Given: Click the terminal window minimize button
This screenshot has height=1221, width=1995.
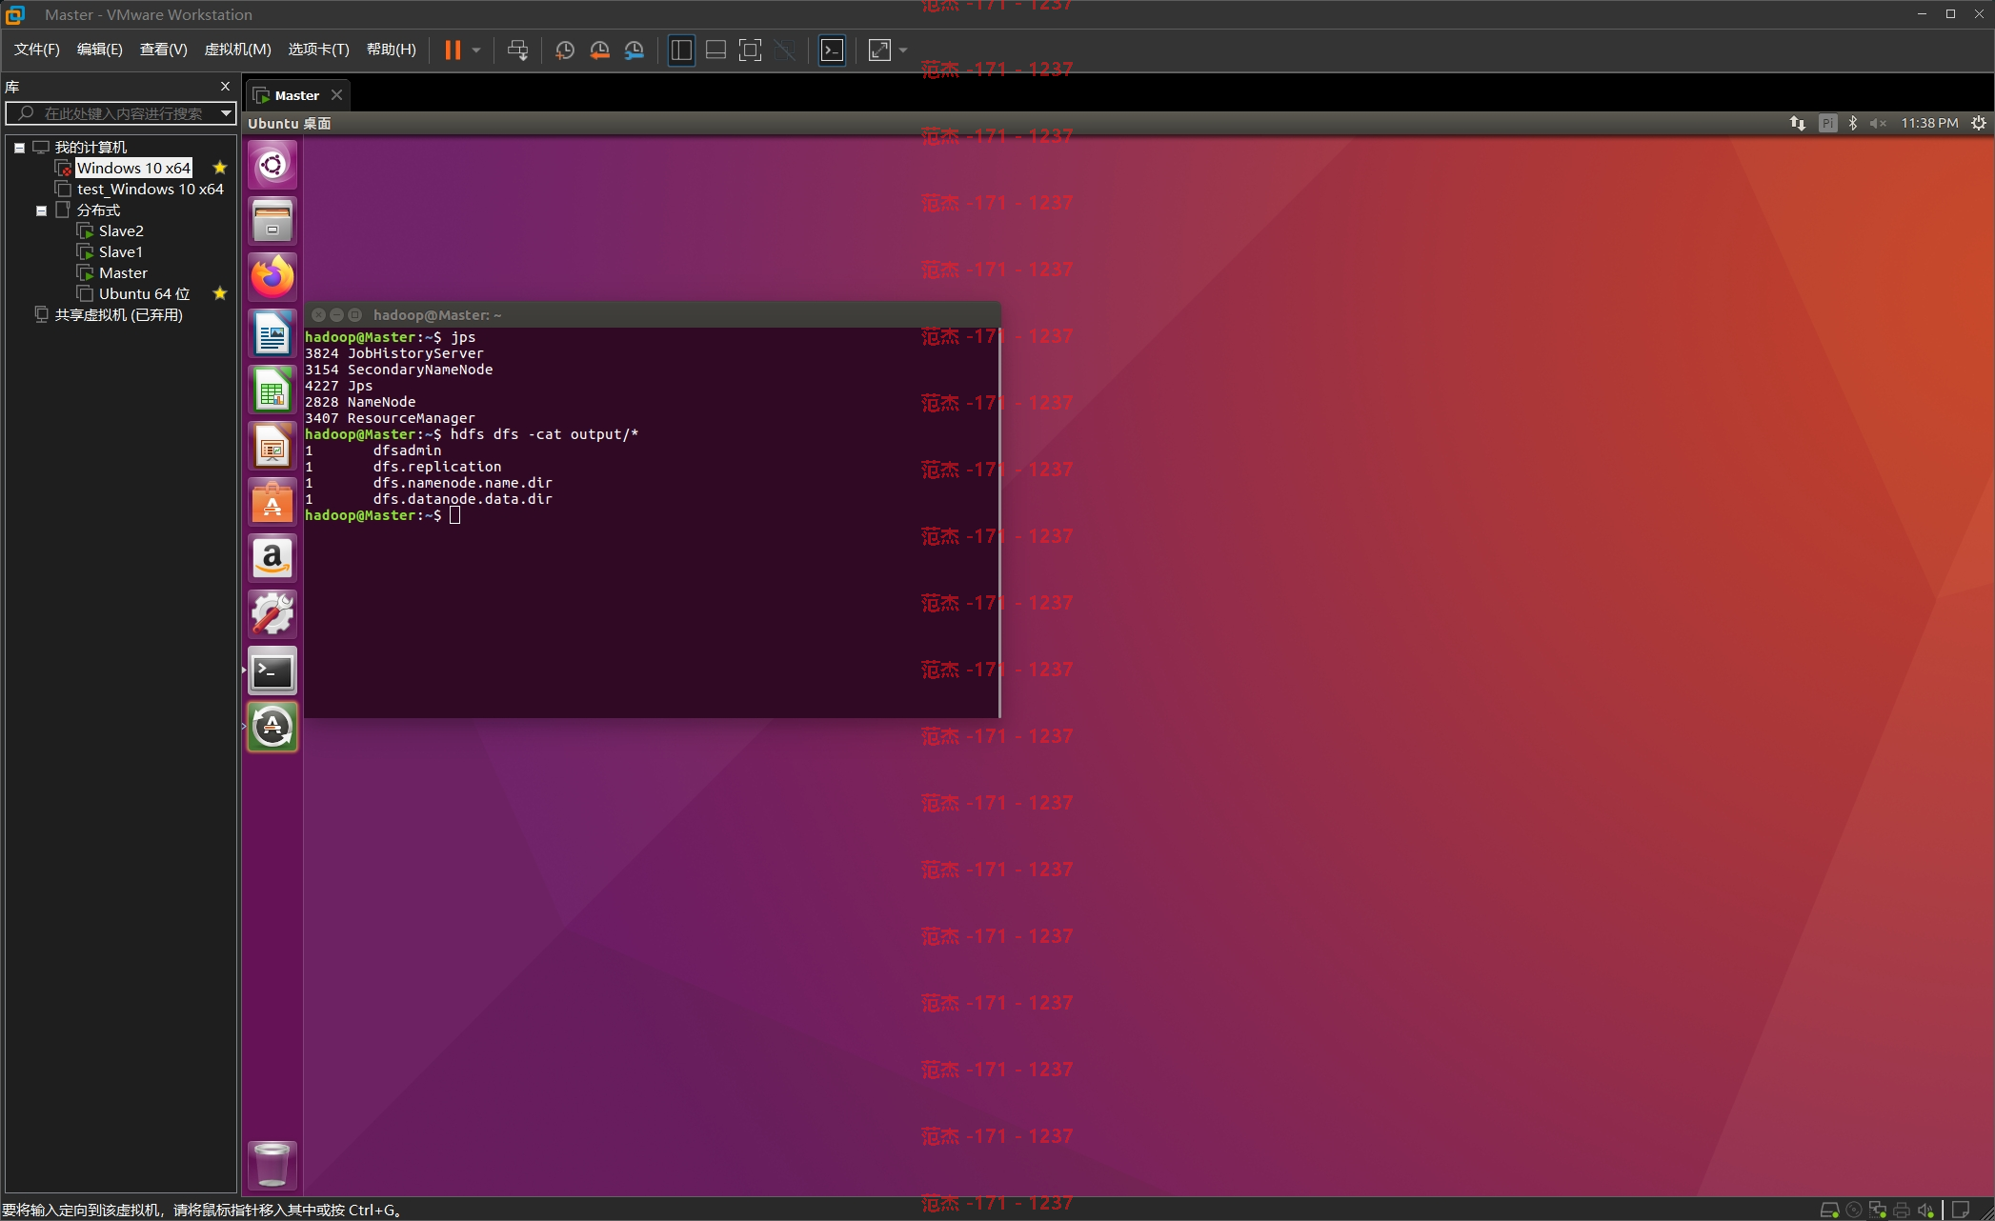Looking at the screenshot, I should pos(337,315).
